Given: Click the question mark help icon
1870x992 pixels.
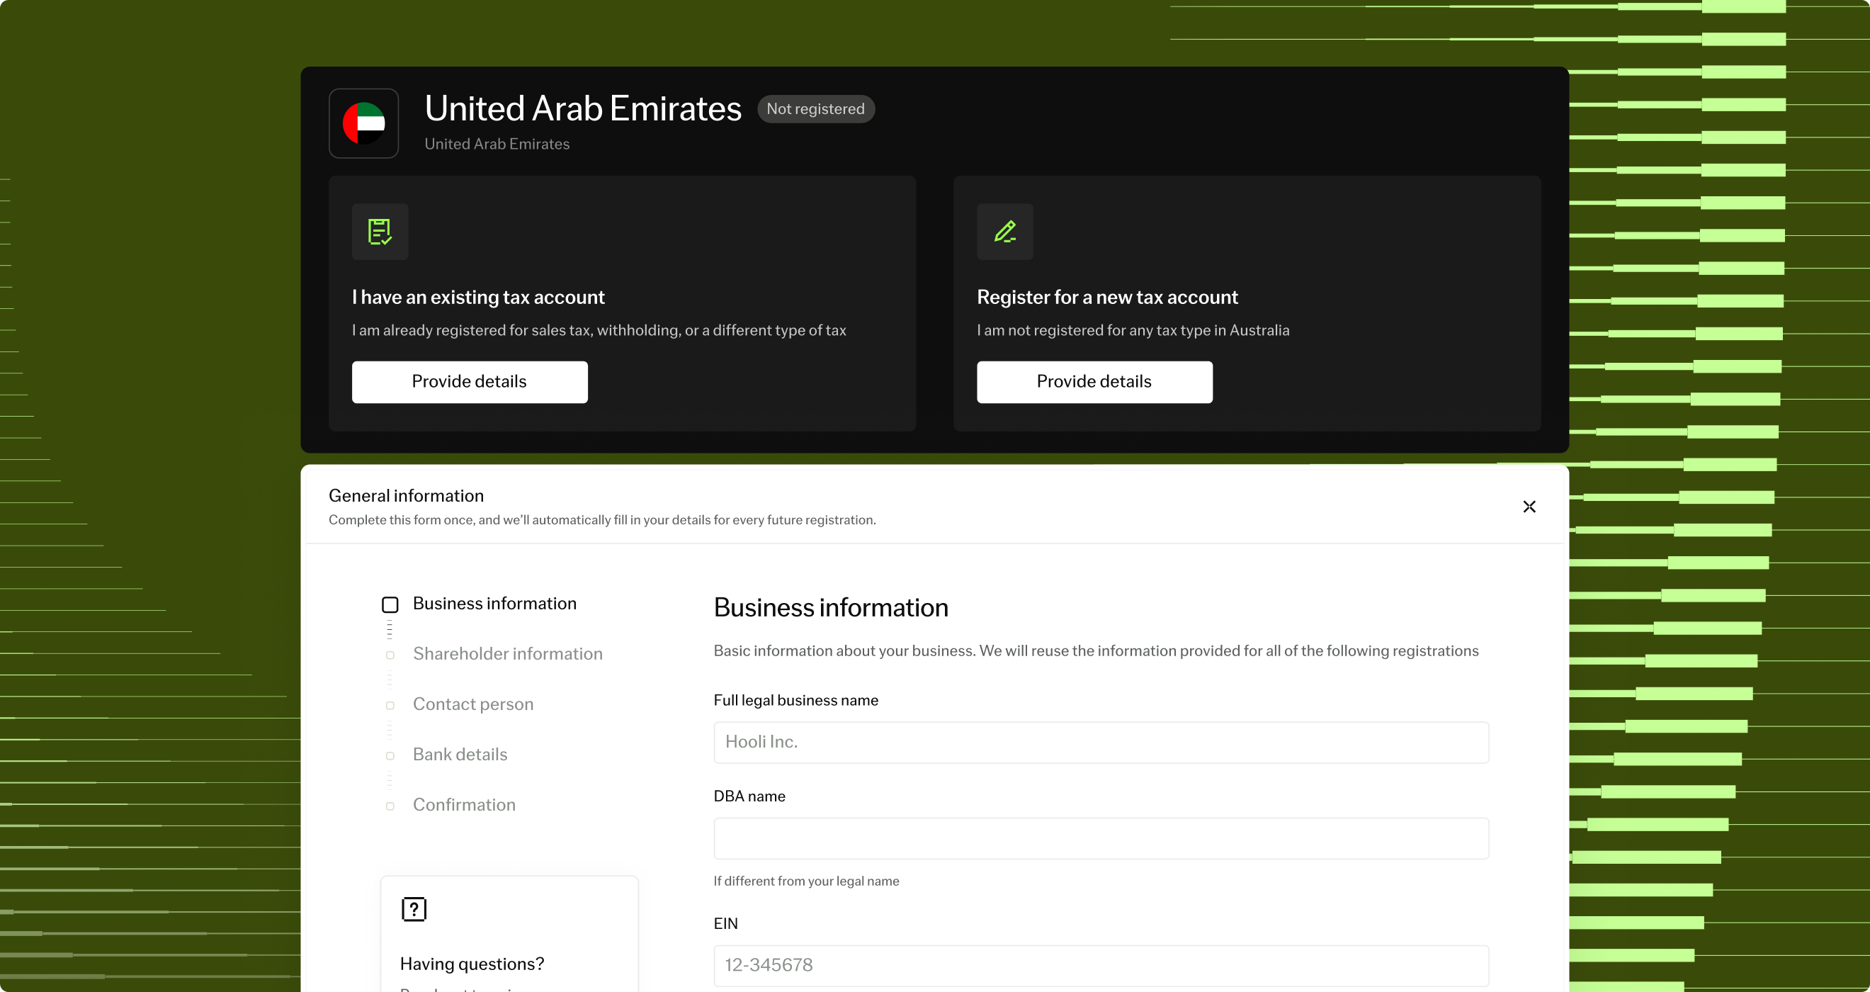Looking at the screenshot, I should click(414, 909).
